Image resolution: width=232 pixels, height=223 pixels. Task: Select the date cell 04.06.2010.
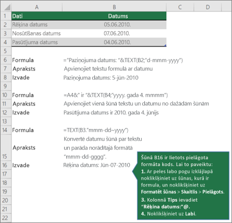(x=114, y=42)
